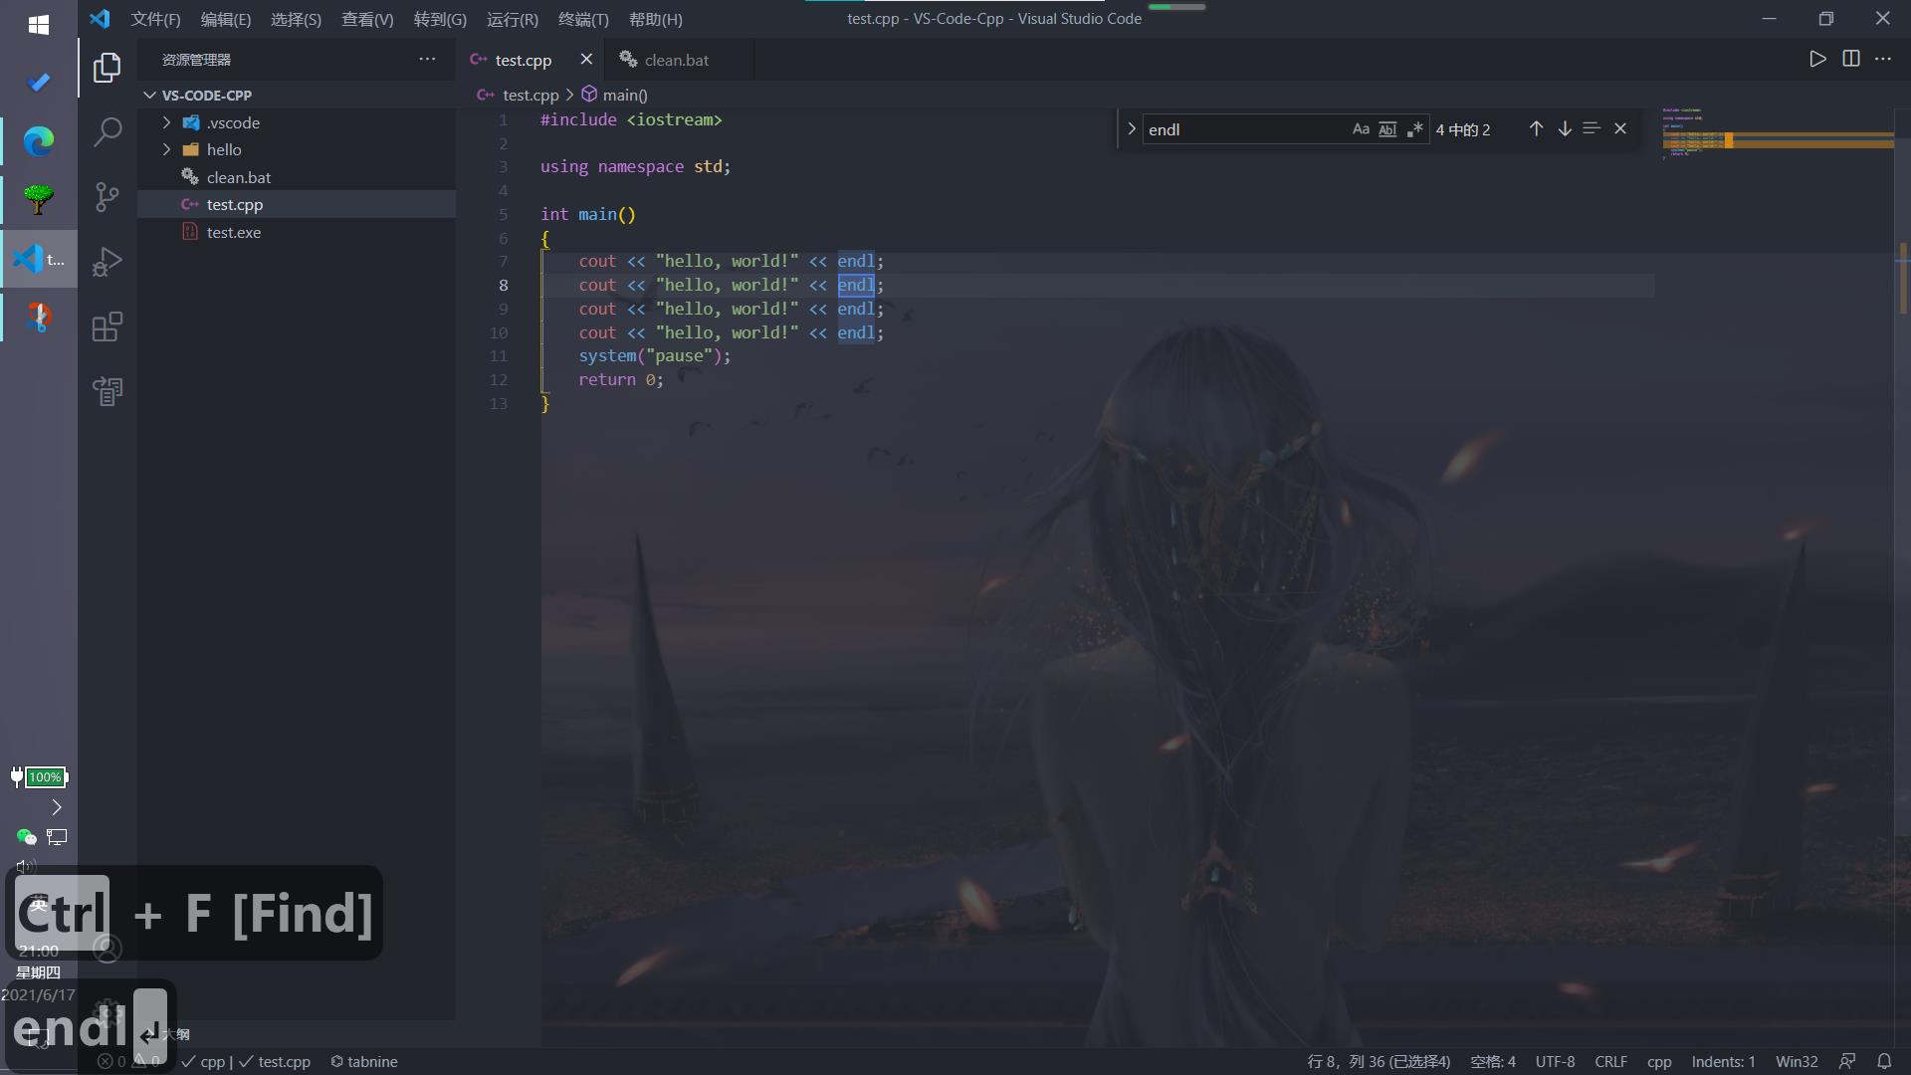Open the Explorer panel ellipsis menu

[x=427, y=59]
